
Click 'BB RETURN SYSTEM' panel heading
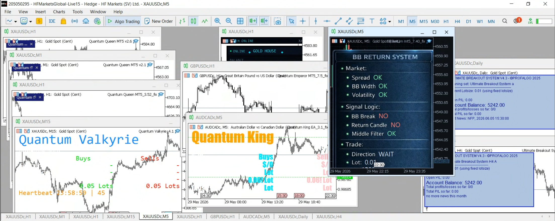[385, 57]
